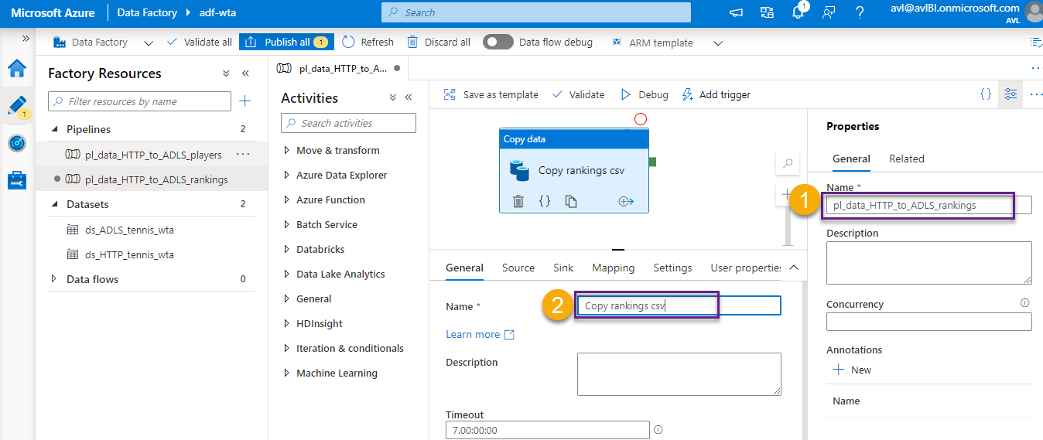Click the notifications bell icon
Image resolution: width=1043 pixels, height=440 pixels.
pos(798,13)
